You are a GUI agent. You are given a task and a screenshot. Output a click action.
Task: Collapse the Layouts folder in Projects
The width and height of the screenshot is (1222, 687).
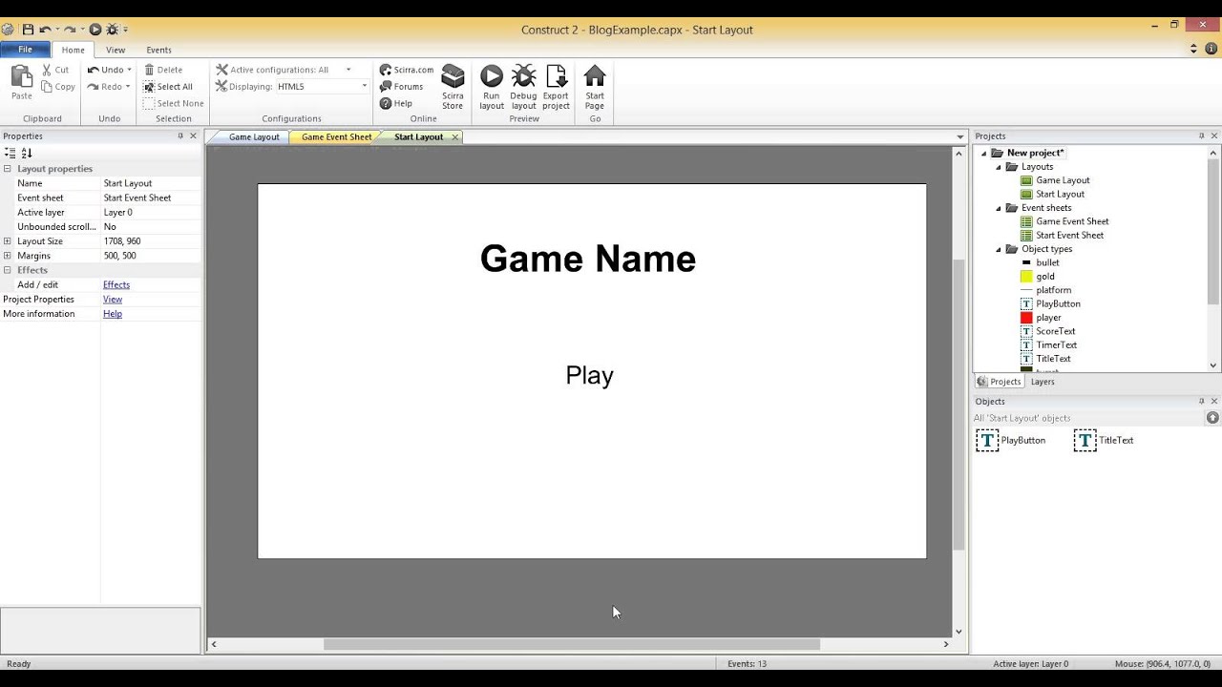click(1000, 167)
